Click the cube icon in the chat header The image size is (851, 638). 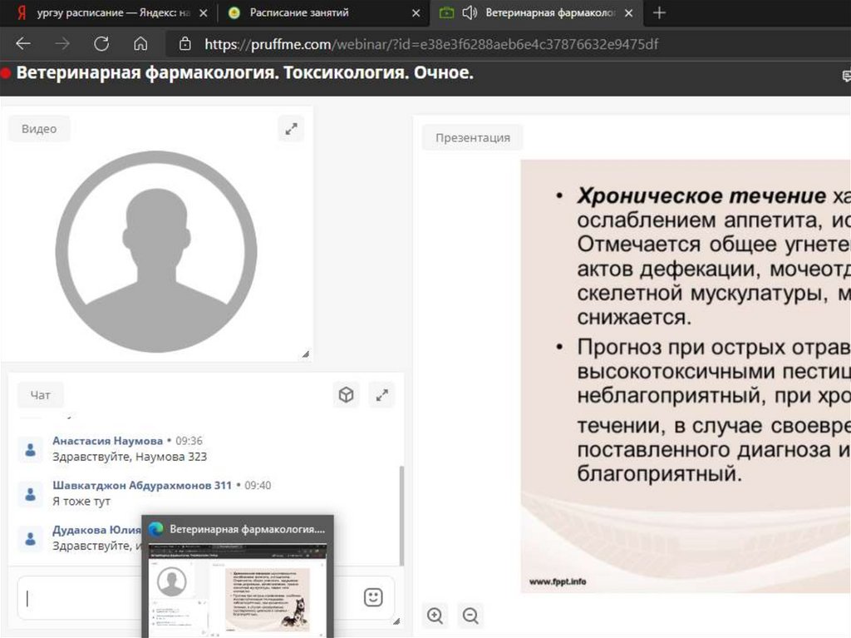pyautogui.click(x=346, y=395)
